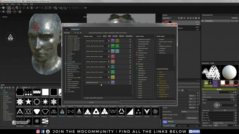Click the Curvature mesh map entry
The height and width of the screenshot is (134, 239).
(x=162, y=48)
